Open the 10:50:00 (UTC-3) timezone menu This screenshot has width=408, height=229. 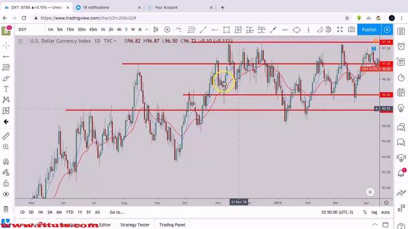click(x=337, y=212)
